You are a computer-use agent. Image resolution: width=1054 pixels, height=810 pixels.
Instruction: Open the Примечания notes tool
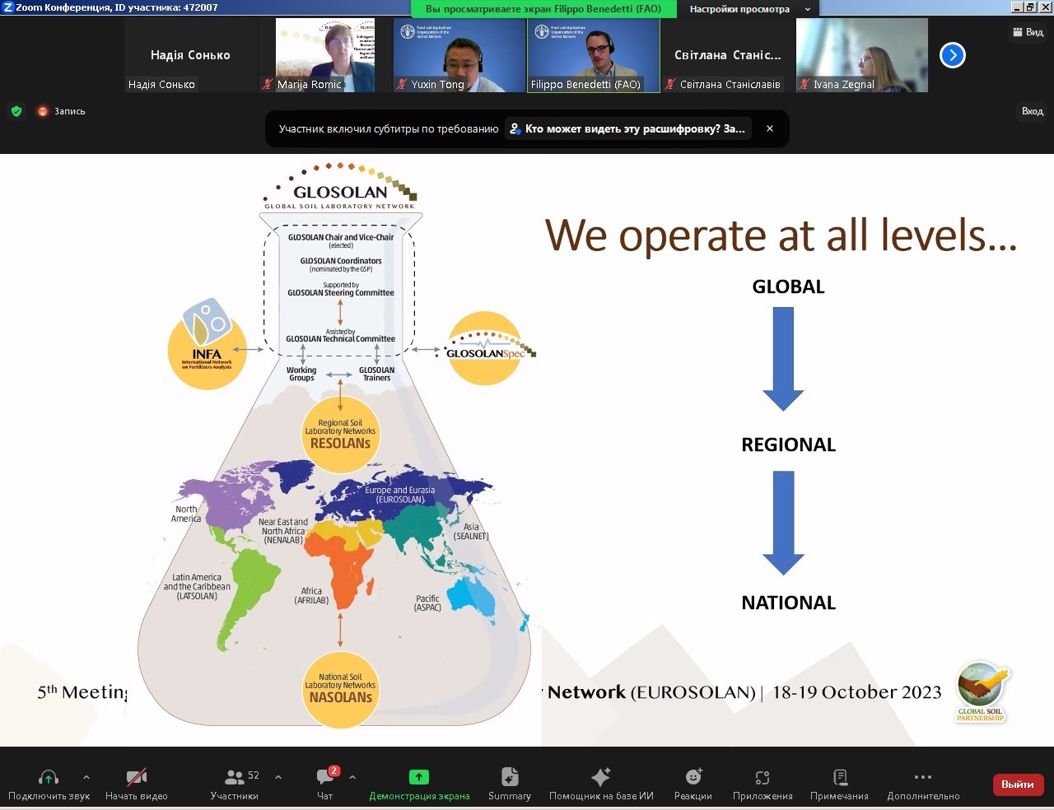[839, 784]
